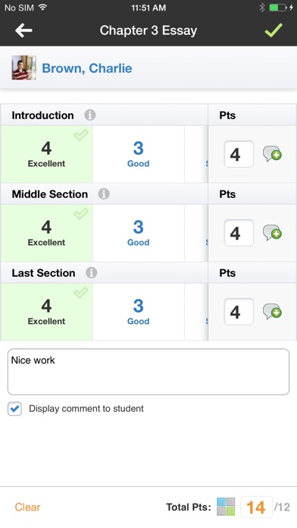The width and height of the screenshot is (297, 528).
Task: Add comment to Introduction score
Action: coord(272,154)
